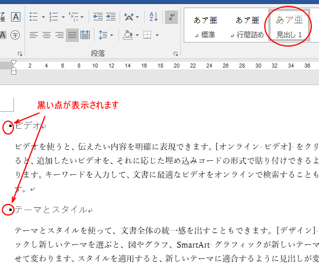
Task: Open the Numbering dropdown arrow
Action: (x=63, y=17)
